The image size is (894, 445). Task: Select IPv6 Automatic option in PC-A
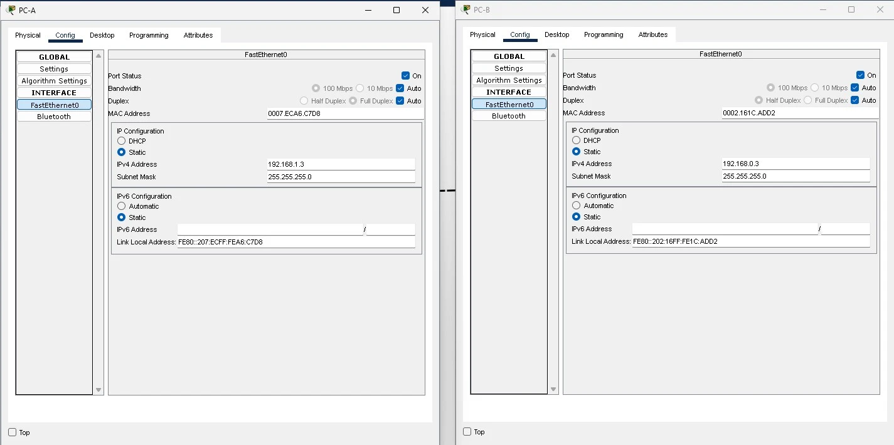point(121,206)
